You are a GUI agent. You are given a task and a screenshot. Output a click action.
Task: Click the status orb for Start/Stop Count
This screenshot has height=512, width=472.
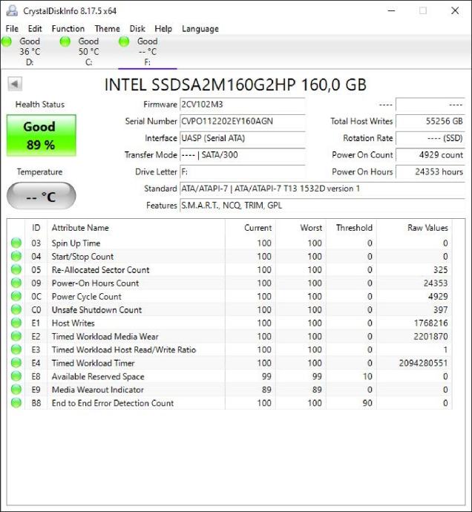pos(16,256)
